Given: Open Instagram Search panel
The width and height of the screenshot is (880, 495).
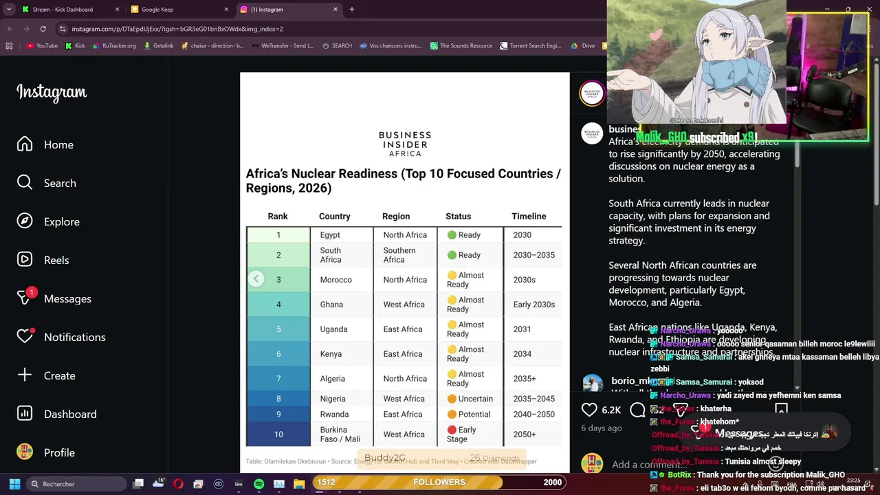Looking at the screenshot, I should [x=47, y=183].
